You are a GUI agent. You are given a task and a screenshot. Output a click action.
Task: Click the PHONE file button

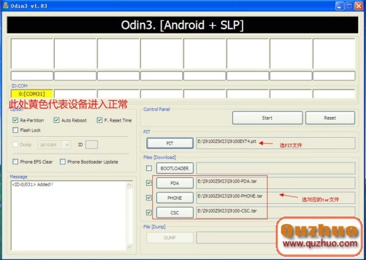175,198
